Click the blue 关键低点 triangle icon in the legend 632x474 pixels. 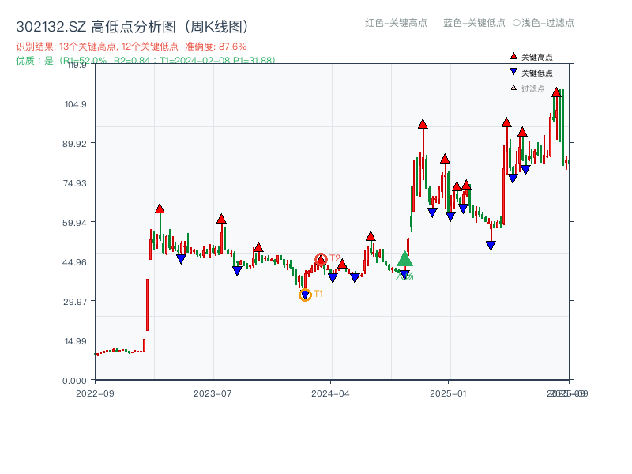[512, 70]
